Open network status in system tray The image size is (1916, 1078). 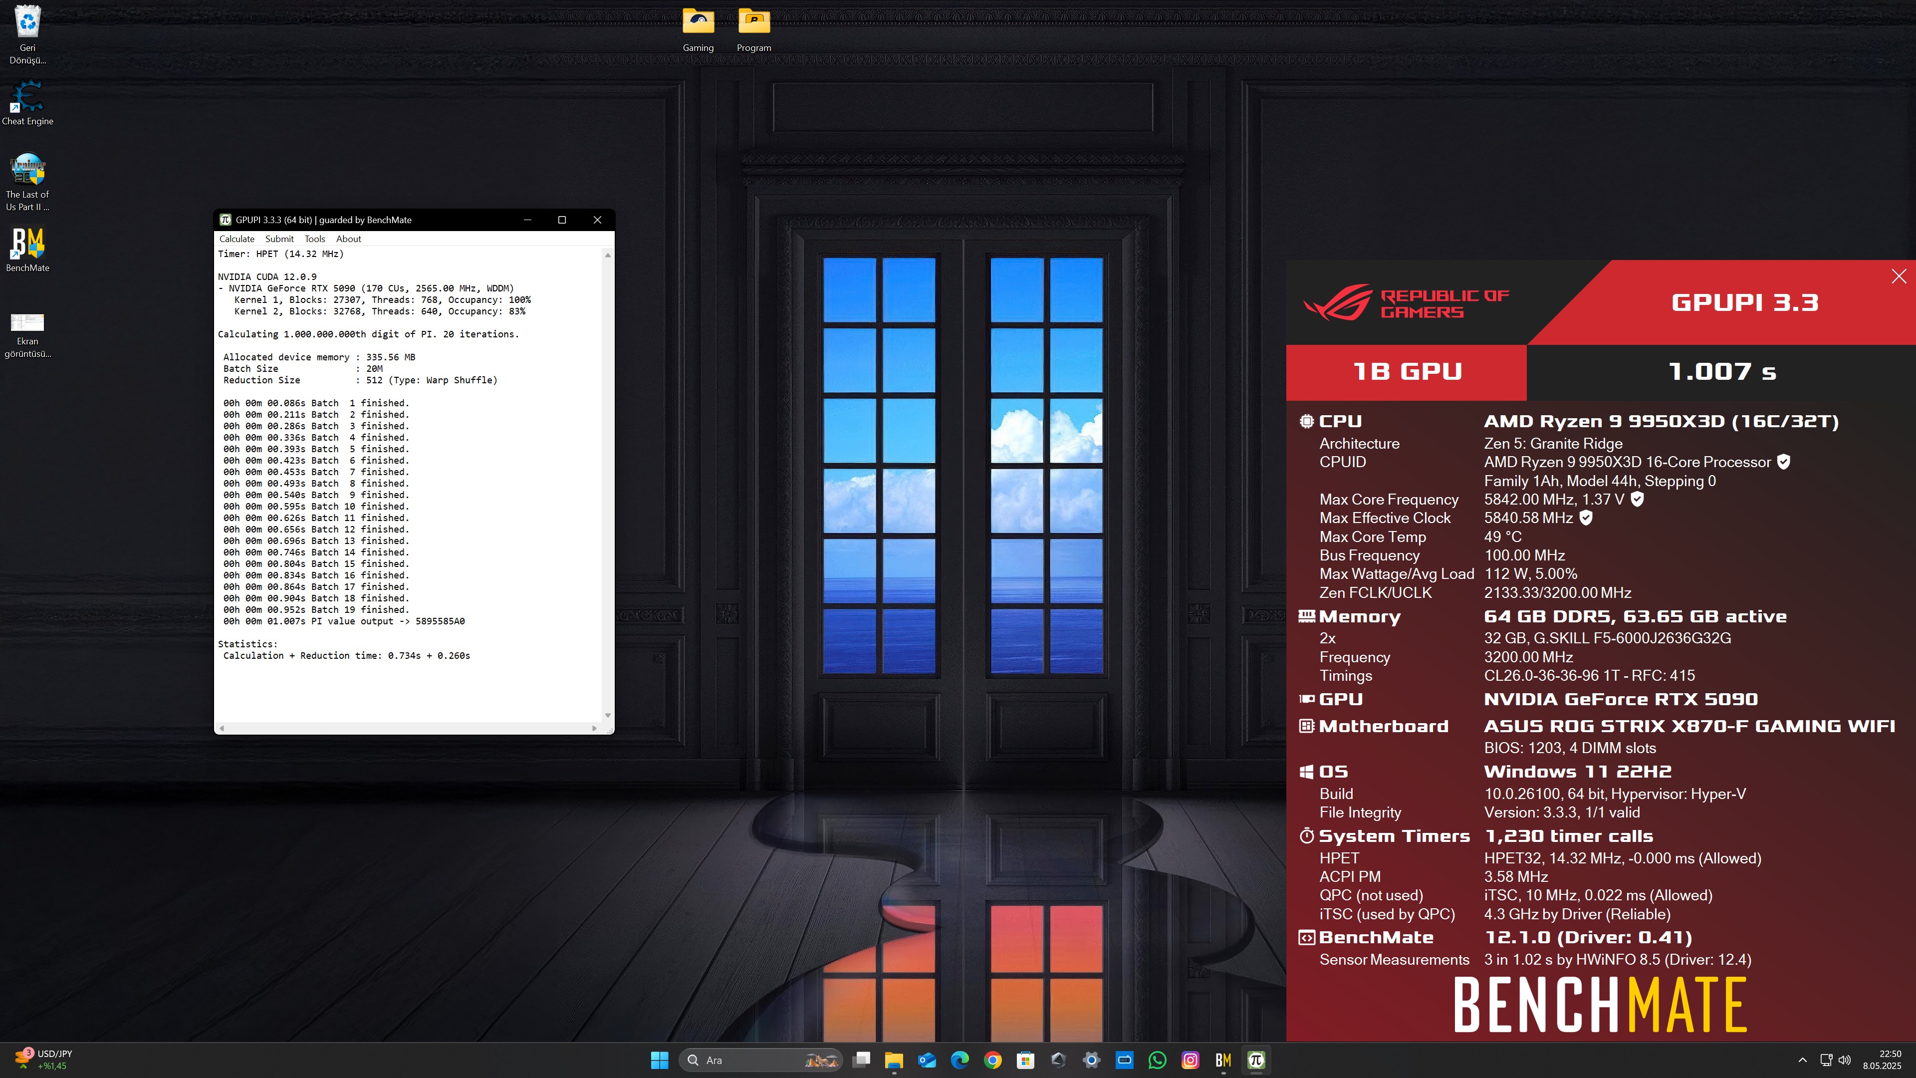(1826, 1060)
